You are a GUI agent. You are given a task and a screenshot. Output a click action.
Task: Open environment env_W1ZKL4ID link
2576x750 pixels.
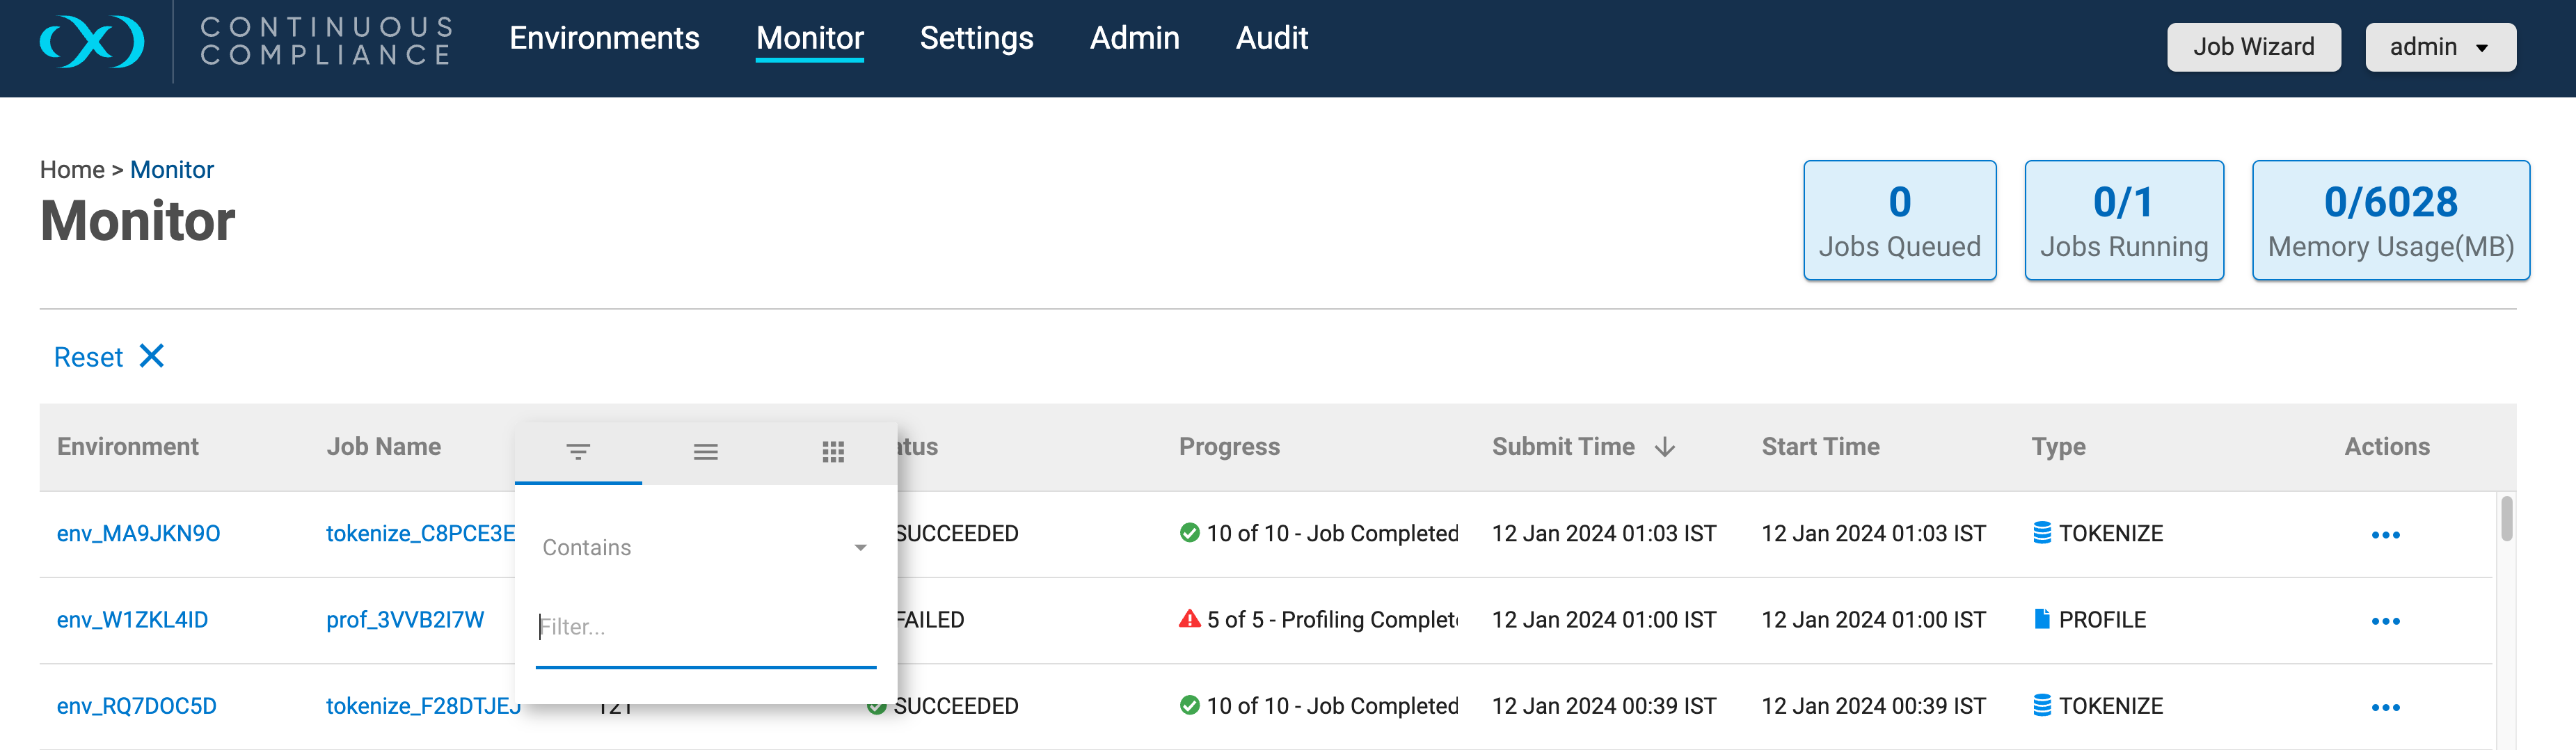(132, 619)
